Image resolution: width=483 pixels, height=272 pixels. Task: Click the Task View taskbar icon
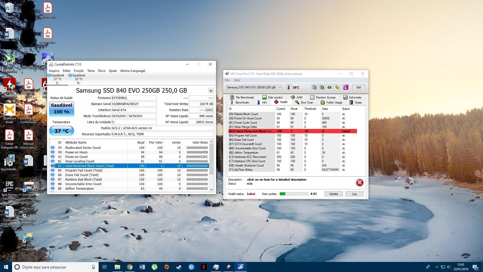[105, 267]
